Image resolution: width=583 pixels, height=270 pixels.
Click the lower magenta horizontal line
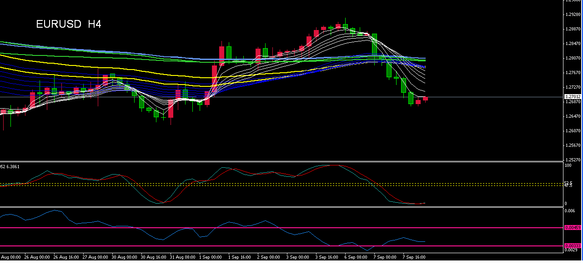pyautogui.click(x=273, y=245)
